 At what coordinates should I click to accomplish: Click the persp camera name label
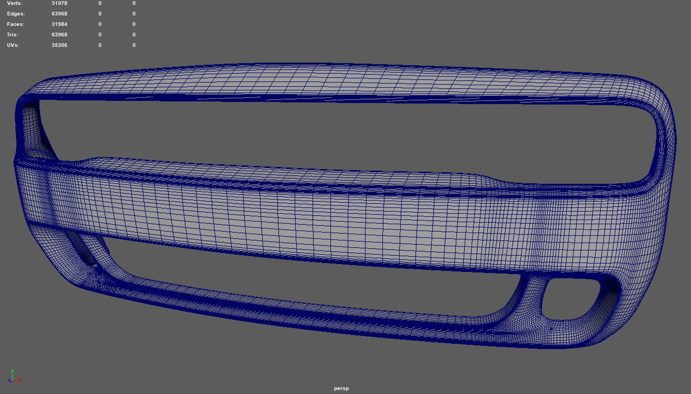point(341,389)
